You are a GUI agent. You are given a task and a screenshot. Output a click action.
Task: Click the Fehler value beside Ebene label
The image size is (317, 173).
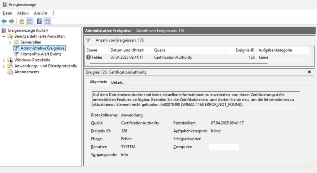(126, 139)
